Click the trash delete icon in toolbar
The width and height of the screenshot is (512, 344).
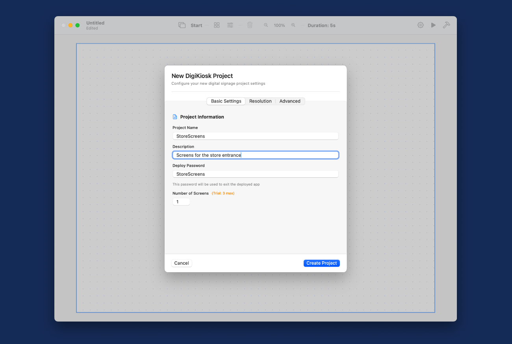point(250,25)
